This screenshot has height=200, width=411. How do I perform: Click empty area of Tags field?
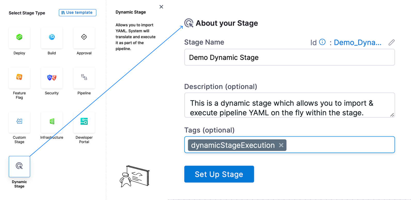[x=341, y=145]
